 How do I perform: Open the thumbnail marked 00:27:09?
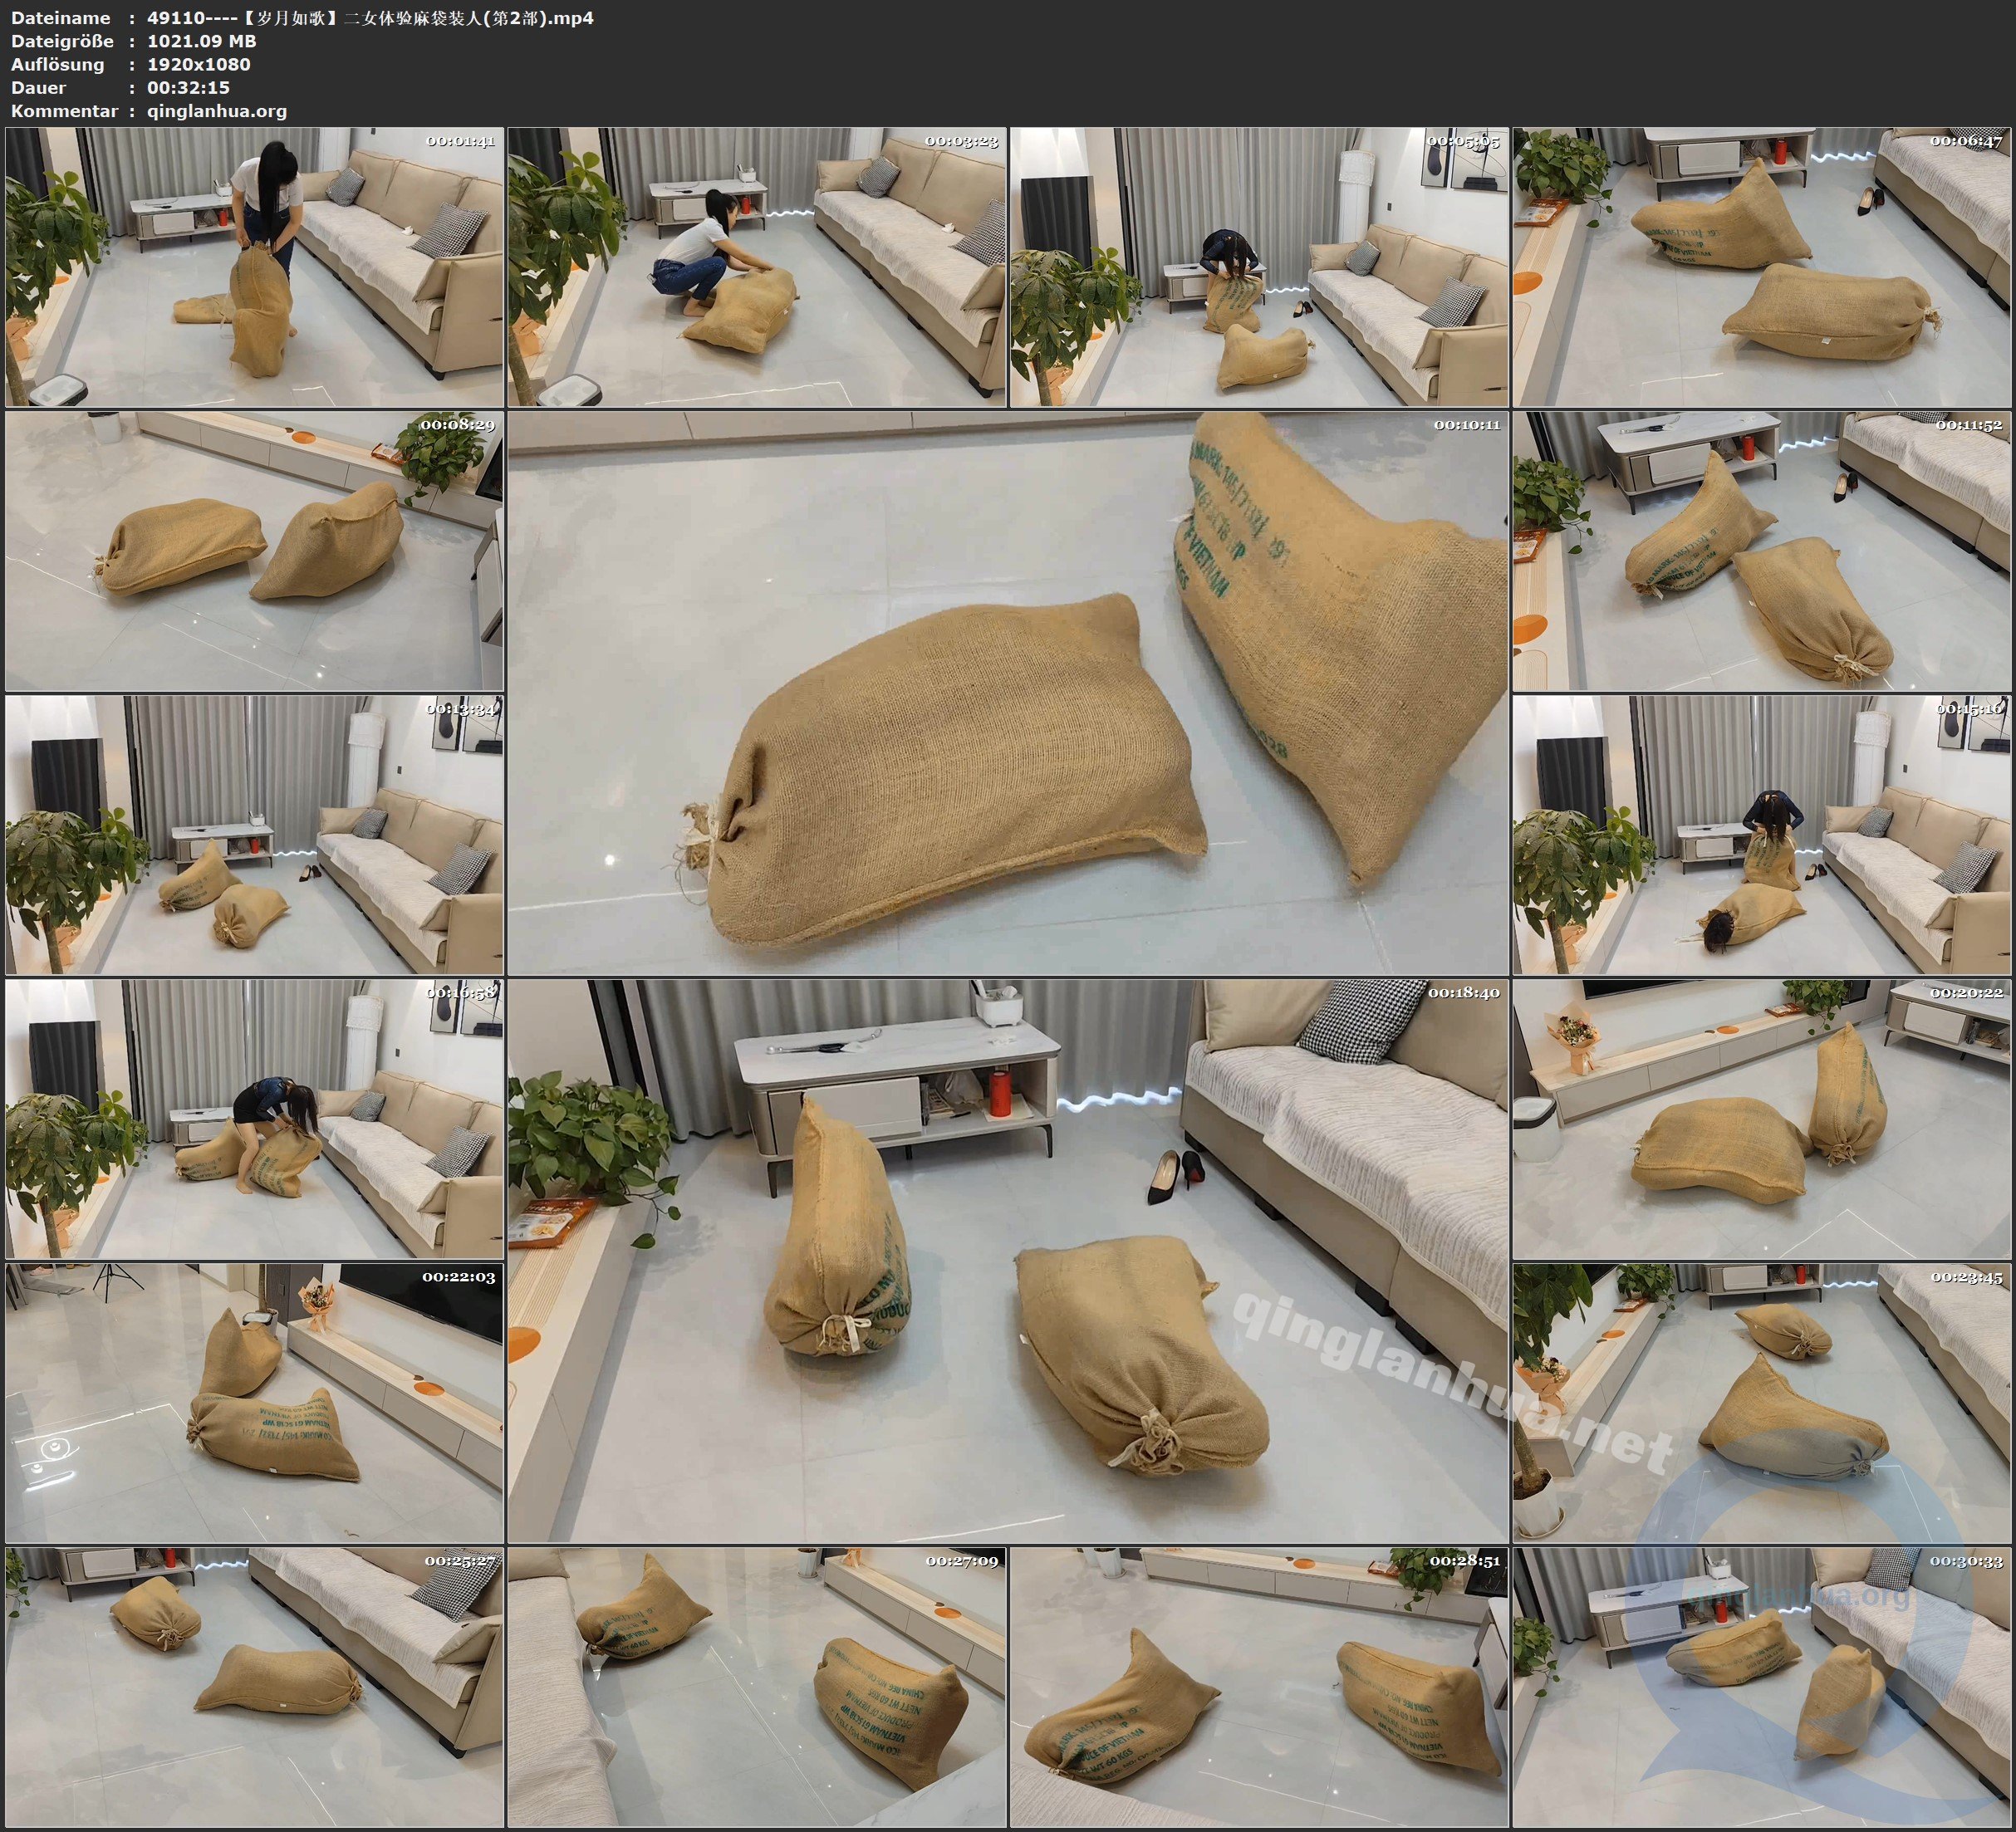click(x=756, y=1687)
